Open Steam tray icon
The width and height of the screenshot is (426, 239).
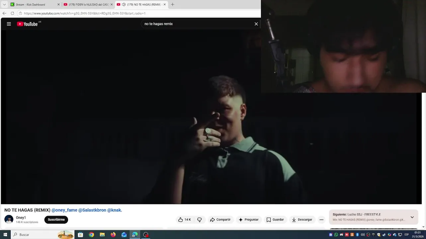coord(384,235)
